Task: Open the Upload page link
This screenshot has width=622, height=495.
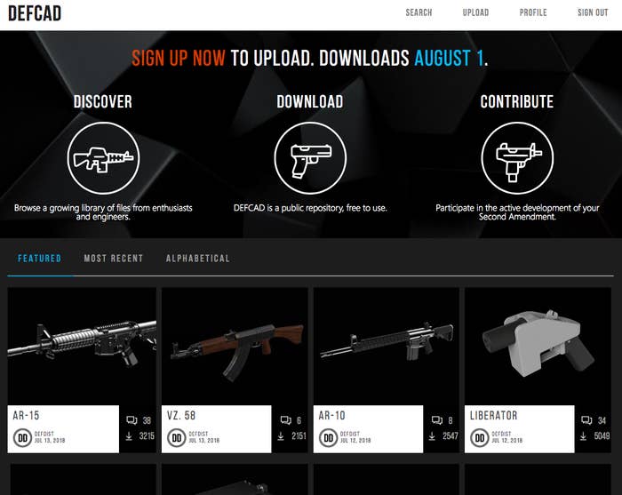Action: point(475,12)
